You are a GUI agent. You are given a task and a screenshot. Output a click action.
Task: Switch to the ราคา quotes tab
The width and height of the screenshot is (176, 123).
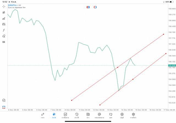[x=43, y=115]
